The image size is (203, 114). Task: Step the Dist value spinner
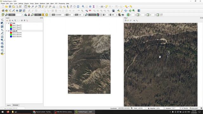(x=65, y=15)
